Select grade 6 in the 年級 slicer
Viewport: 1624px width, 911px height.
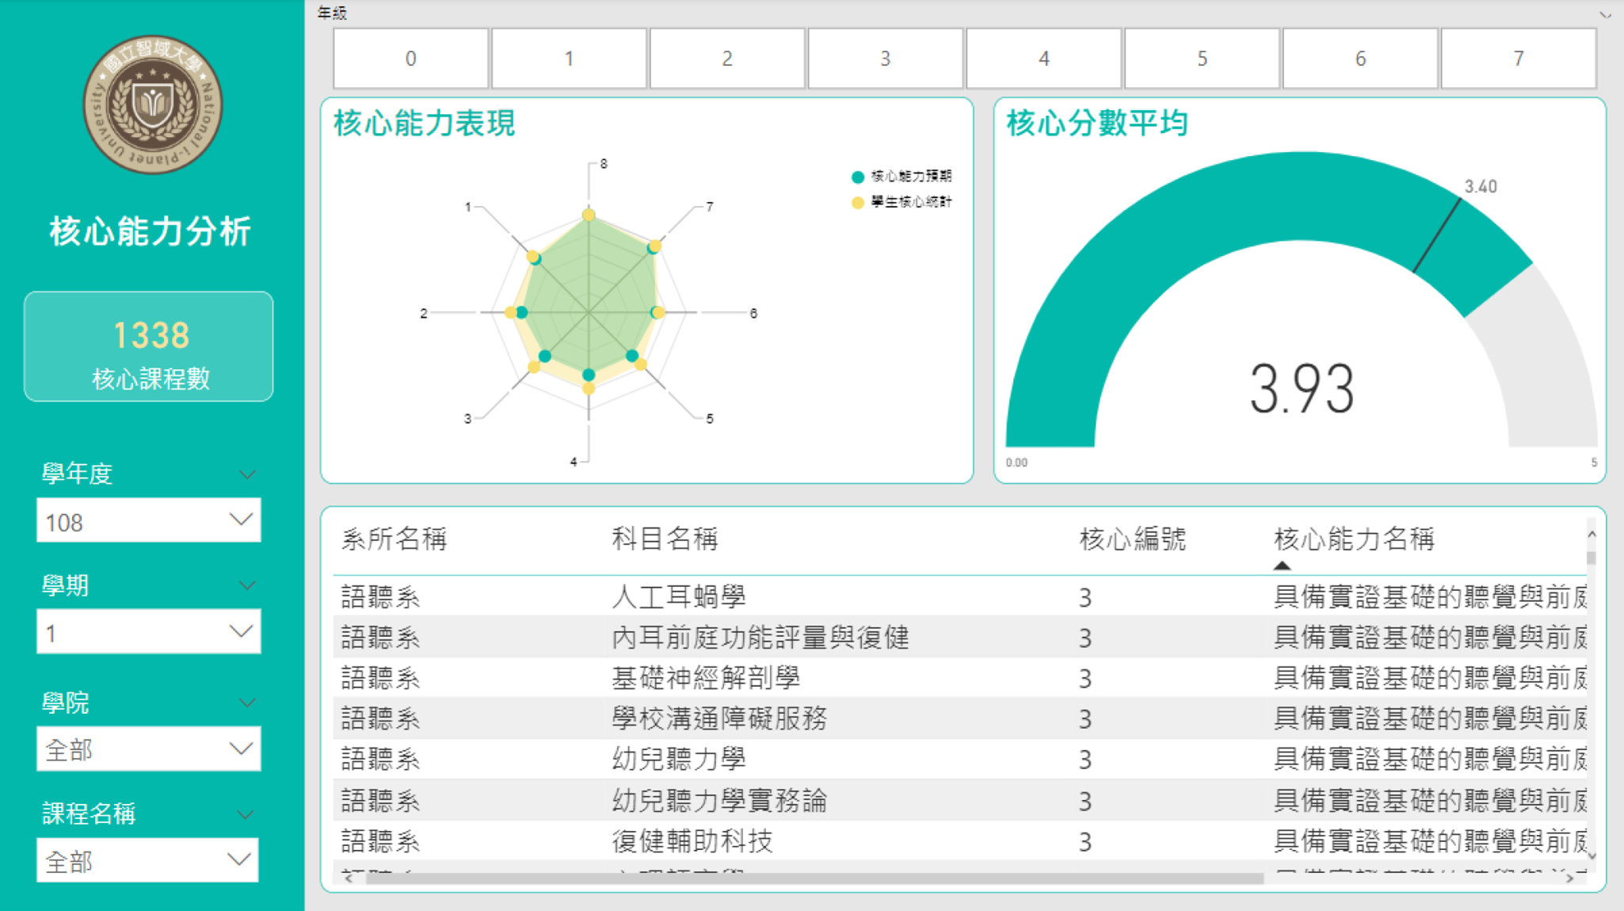[1360, 59]
